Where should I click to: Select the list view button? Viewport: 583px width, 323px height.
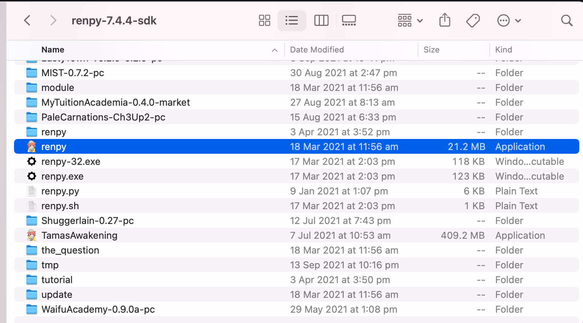(x=291, y=20)
